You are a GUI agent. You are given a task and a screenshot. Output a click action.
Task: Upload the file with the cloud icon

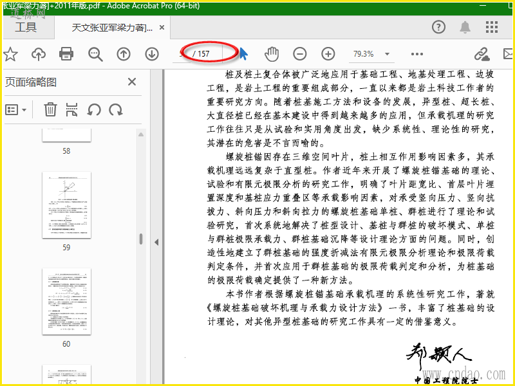tap(39, 54)
